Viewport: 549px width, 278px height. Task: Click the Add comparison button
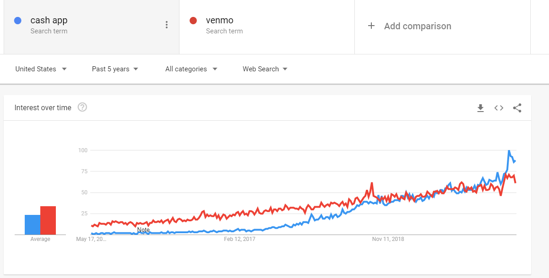[417, 26]
